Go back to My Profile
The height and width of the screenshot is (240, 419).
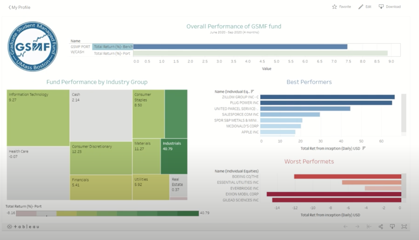point(19,7)
